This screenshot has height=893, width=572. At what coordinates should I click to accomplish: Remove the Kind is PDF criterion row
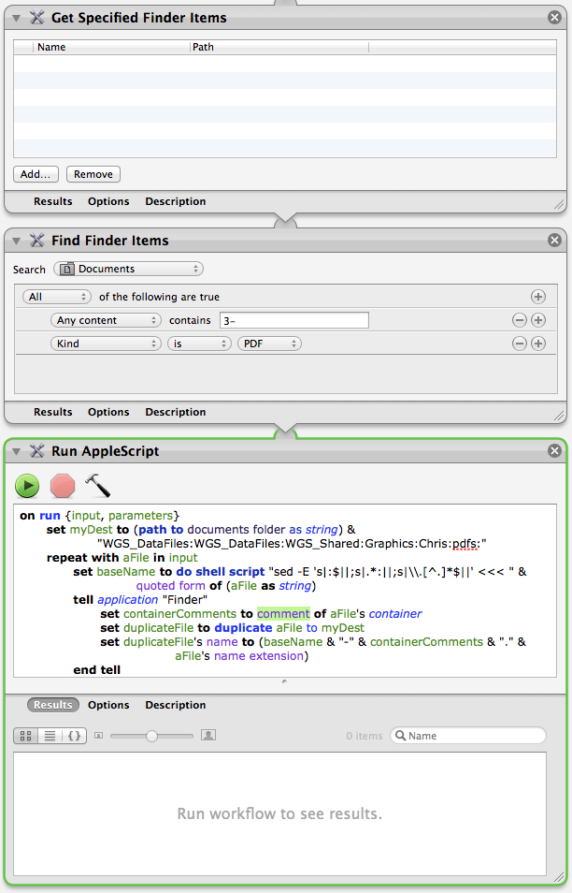[519, 344]
